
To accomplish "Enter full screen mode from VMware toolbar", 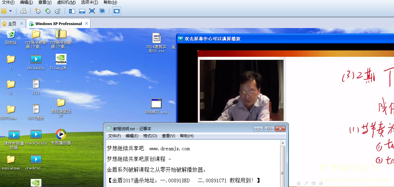I will (92, 11).
